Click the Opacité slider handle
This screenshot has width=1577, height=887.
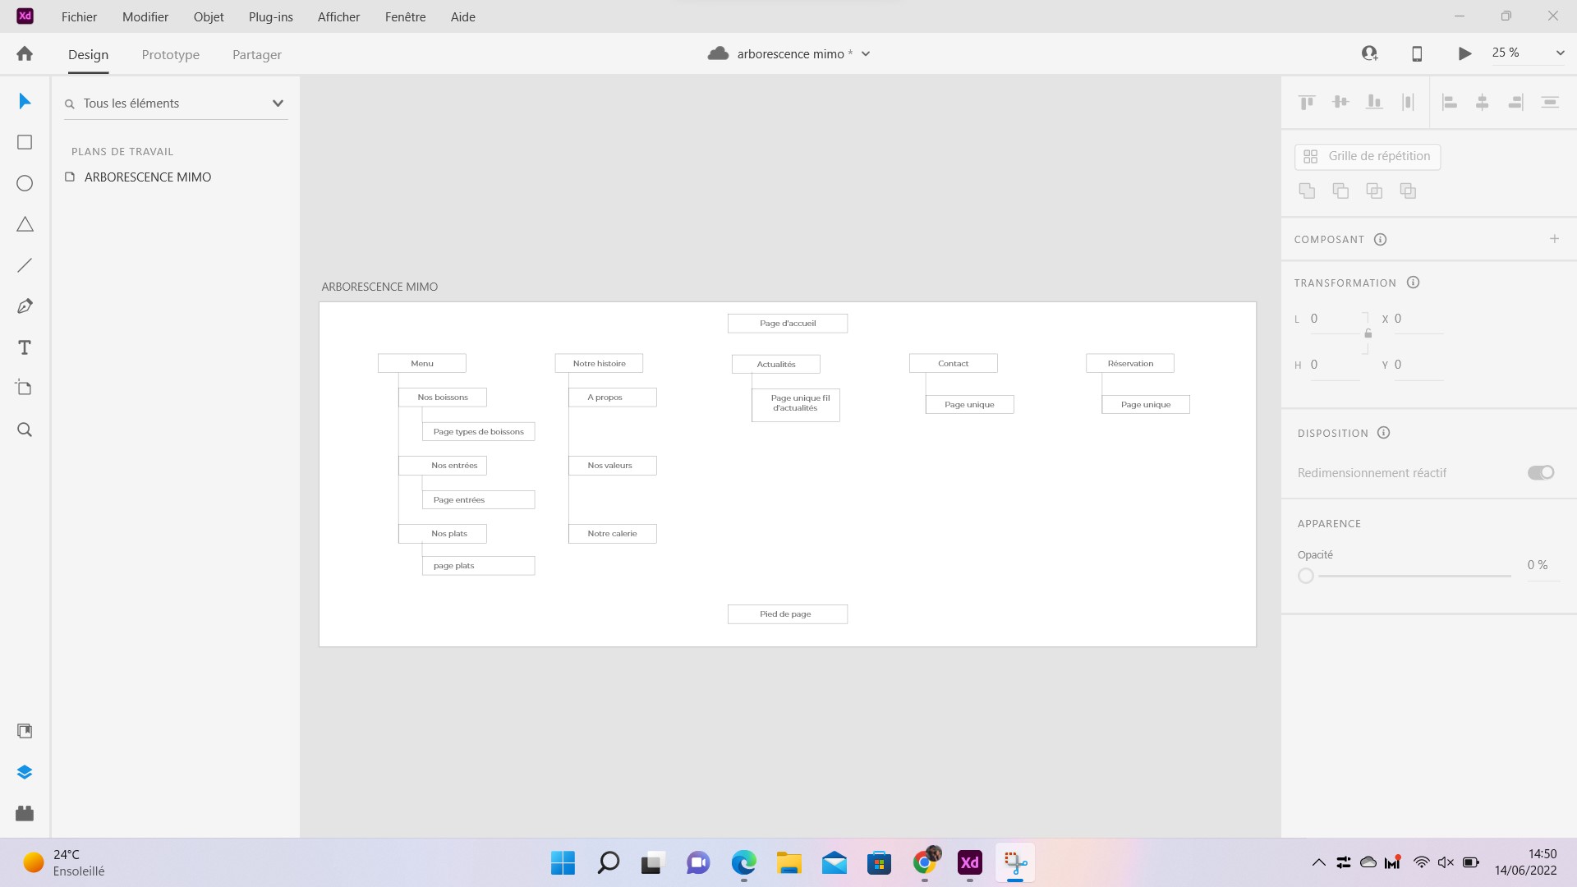(1306, 576)
